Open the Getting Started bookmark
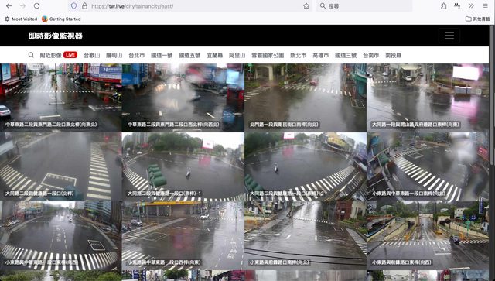Viewport: 495px width, 281px height. pyautogui.click(x=61, y=19)
